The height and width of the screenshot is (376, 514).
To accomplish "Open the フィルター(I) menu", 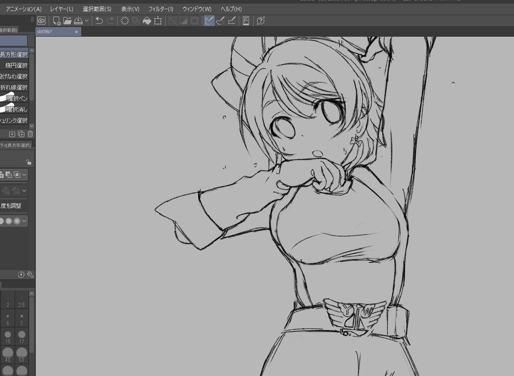I will click(x=161, y=9).
